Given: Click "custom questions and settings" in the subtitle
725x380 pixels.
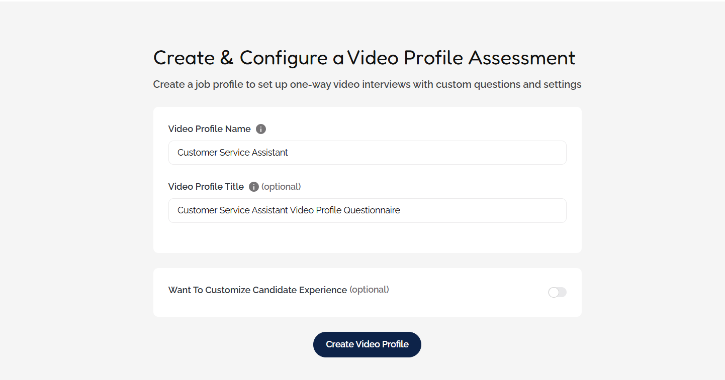Looking at the screenshot, I should pyautogui.click(x=508, y=84).
